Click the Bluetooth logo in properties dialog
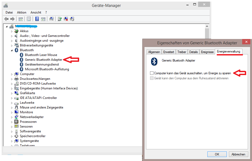252x161 pixels. [x=154, y=62]
